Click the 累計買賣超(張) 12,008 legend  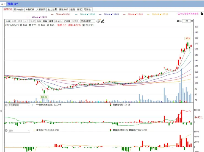[49, 105]
